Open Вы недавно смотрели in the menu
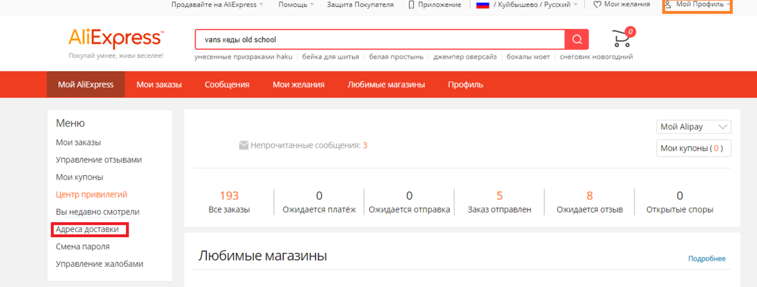This screenshot has width=757, height=287. 98,212
